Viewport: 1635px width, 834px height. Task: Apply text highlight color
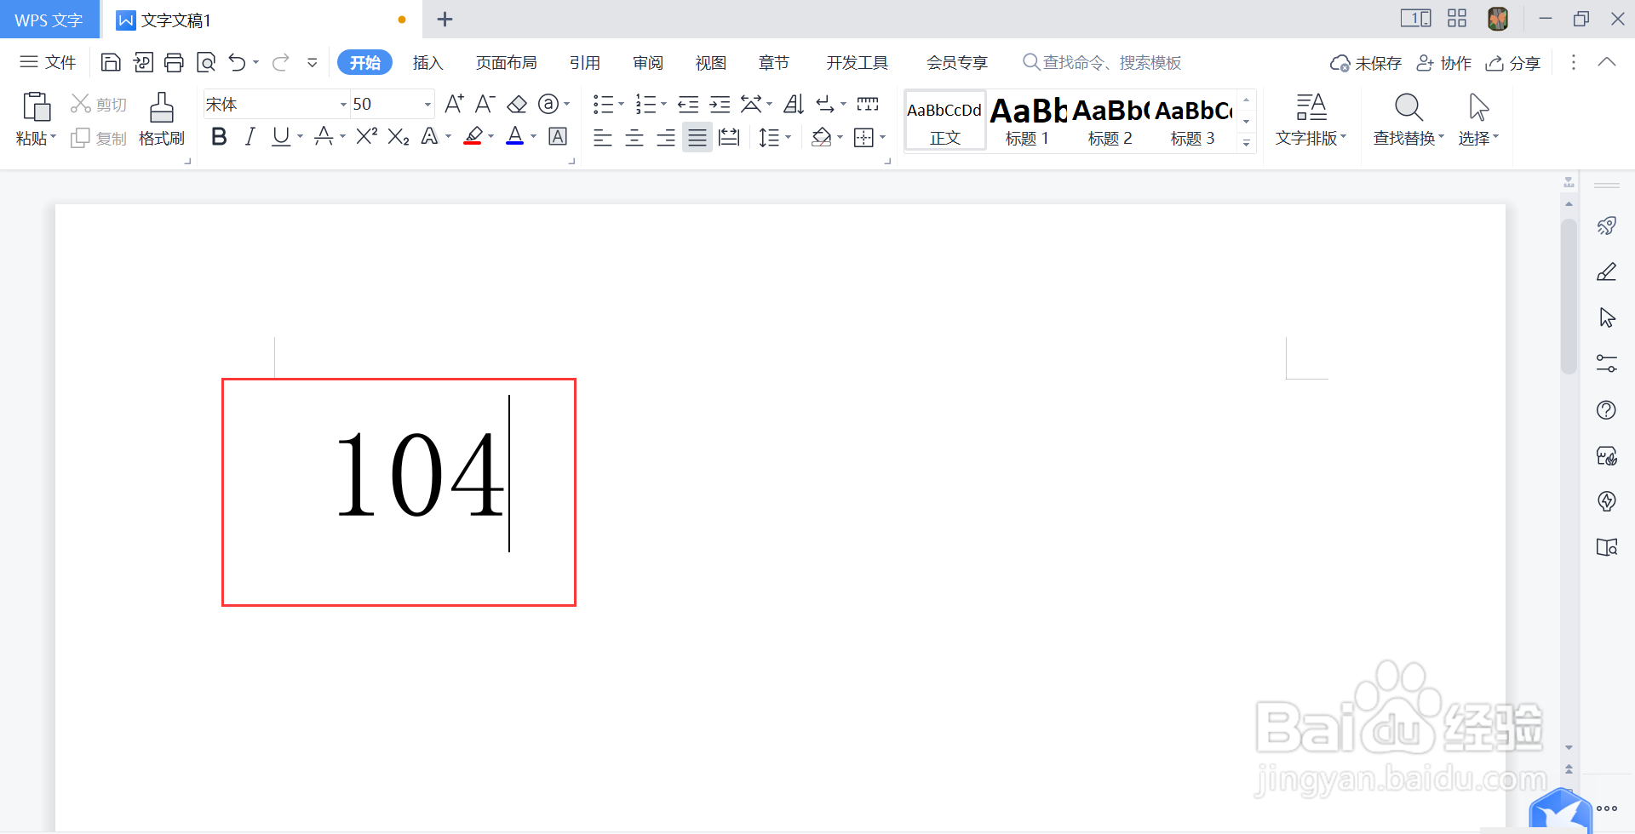point(474,136)
